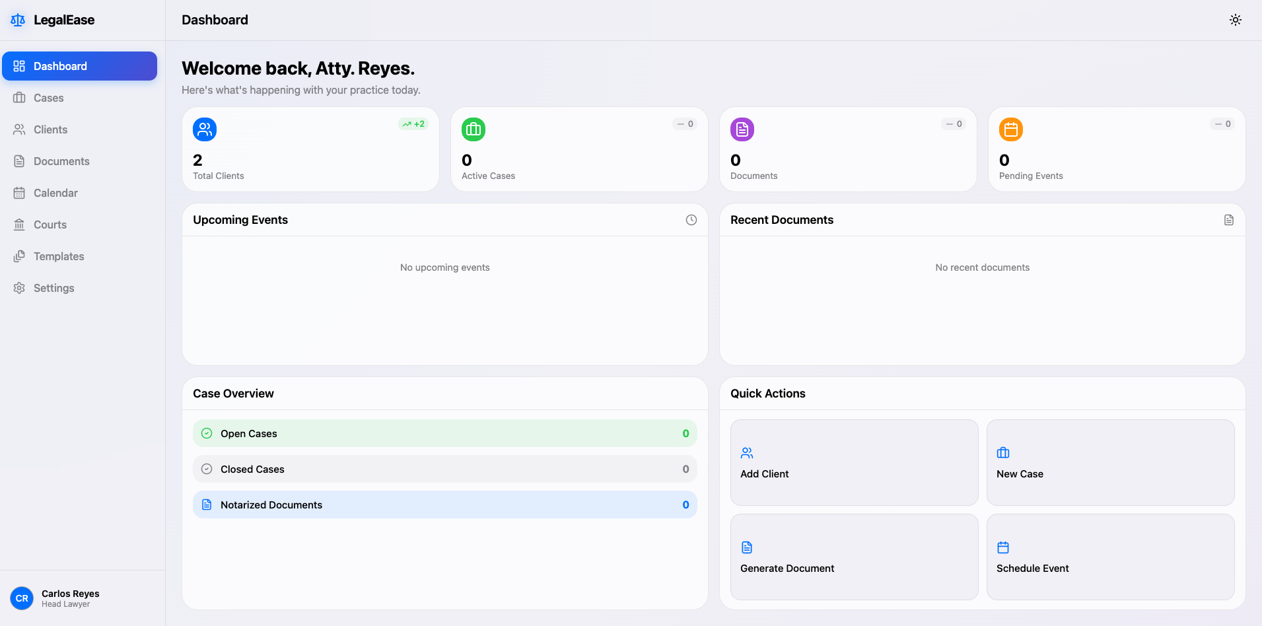The height and width of the screenshot is (626, 1262).
Task: Open Settings from the sidebar
Action: click(x=79, y=288)
